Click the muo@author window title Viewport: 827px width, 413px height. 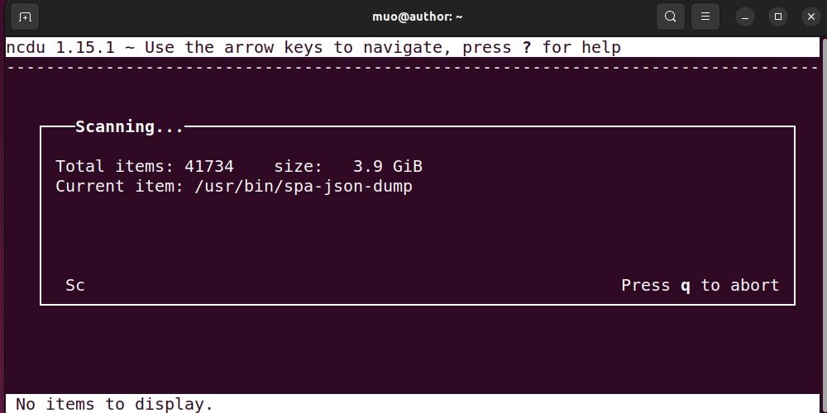click(x=413, y=17)
